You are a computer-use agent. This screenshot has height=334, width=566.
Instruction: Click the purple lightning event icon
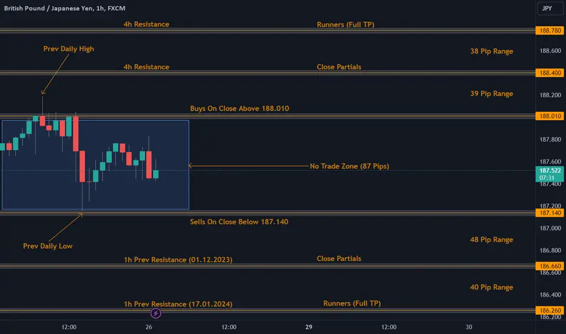[x=155, y=313]
